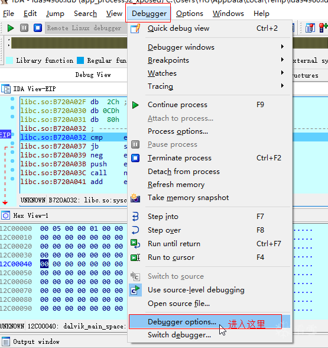Choose Take memory snapshot
328x348 pixels.
tap(210, 198)
